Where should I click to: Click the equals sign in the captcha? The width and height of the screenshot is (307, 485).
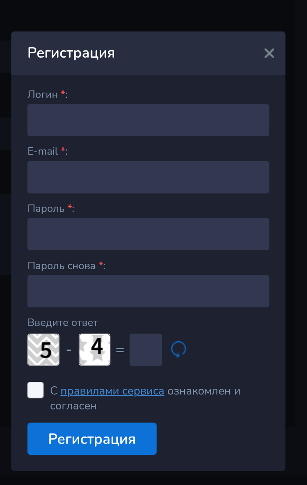click(x=120, y=350)
